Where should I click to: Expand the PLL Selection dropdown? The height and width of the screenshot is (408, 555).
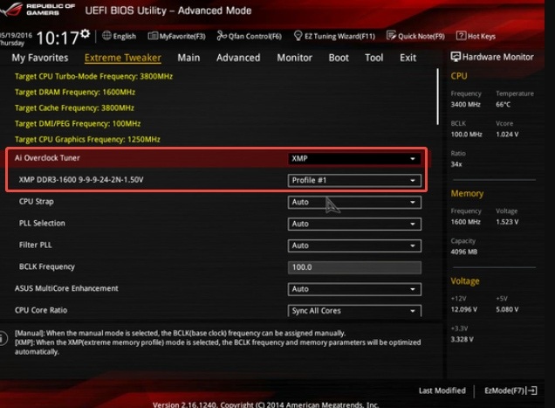click(354, 224)
